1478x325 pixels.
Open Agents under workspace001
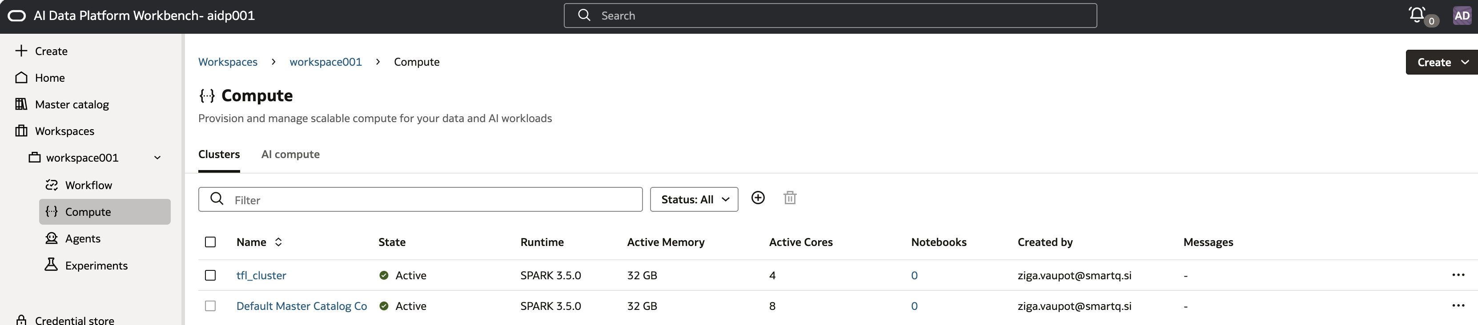[73, 238]
